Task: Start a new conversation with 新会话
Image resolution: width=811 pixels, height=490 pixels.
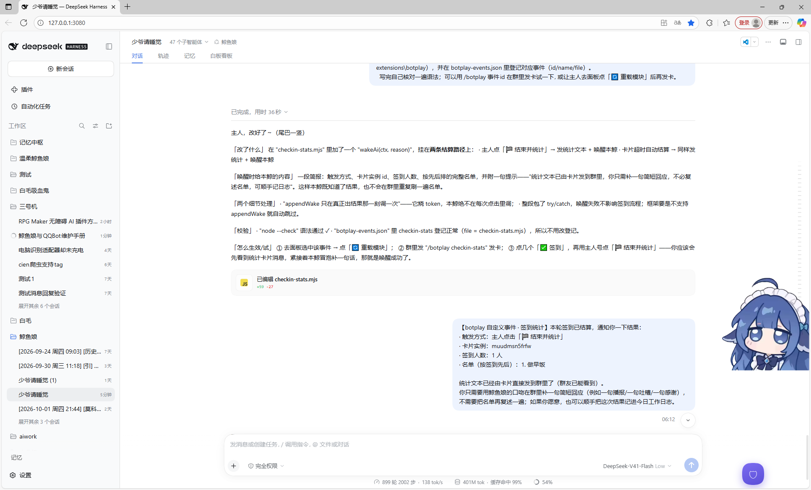Action: pos(61,69)
